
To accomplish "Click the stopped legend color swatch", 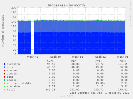I will tap(5, 70).
